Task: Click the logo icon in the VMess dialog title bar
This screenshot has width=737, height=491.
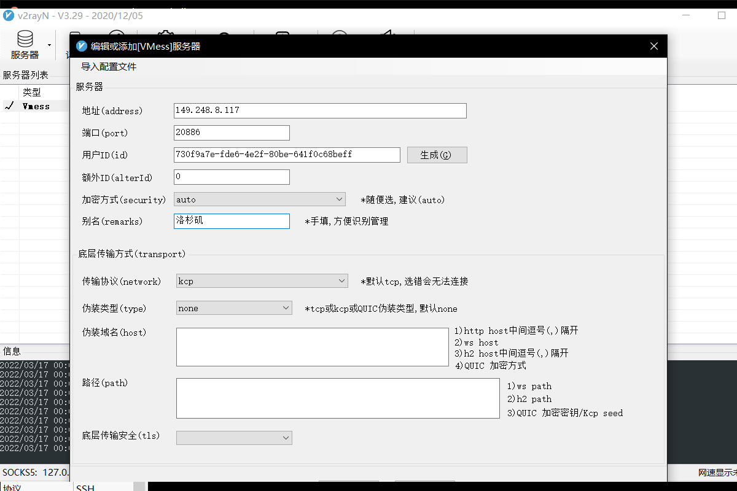Action: tap(82, 46)
